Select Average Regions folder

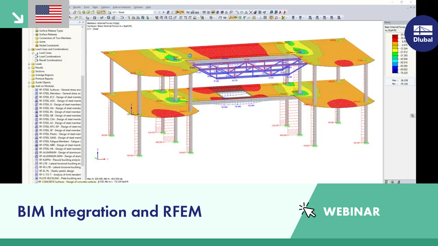(x=44, y=75)
